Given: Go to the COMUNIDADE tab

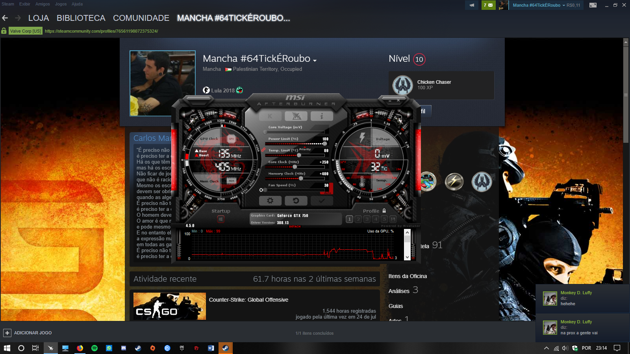Looking at the screenshot, I should tap(141, 18).
